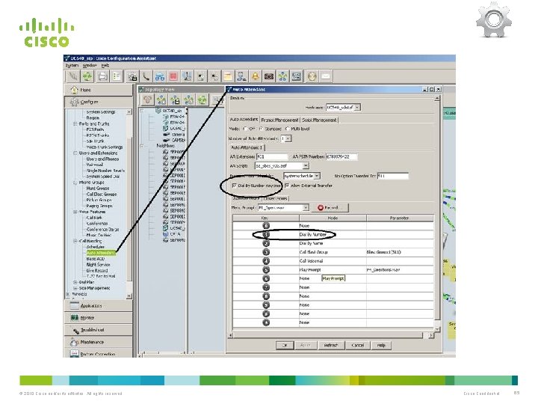Click key 0 icon in key table
Image resolution: width=538 pixels, height=404 pixels.
point(266,226)
